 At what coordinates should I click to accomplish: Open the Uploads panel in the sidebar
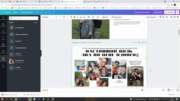(3, 31)
